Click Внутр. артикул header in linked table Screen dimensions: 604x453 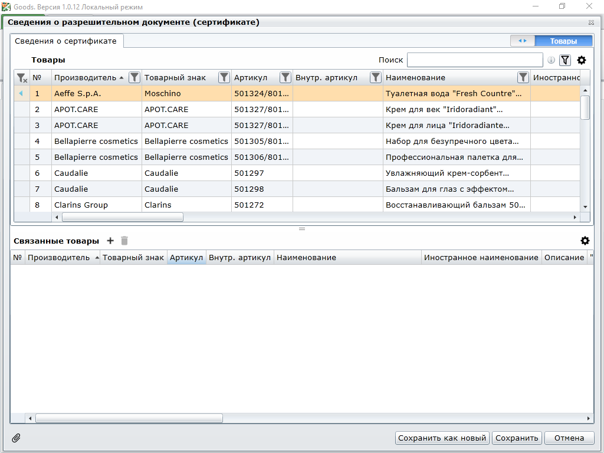click(239, 258)
